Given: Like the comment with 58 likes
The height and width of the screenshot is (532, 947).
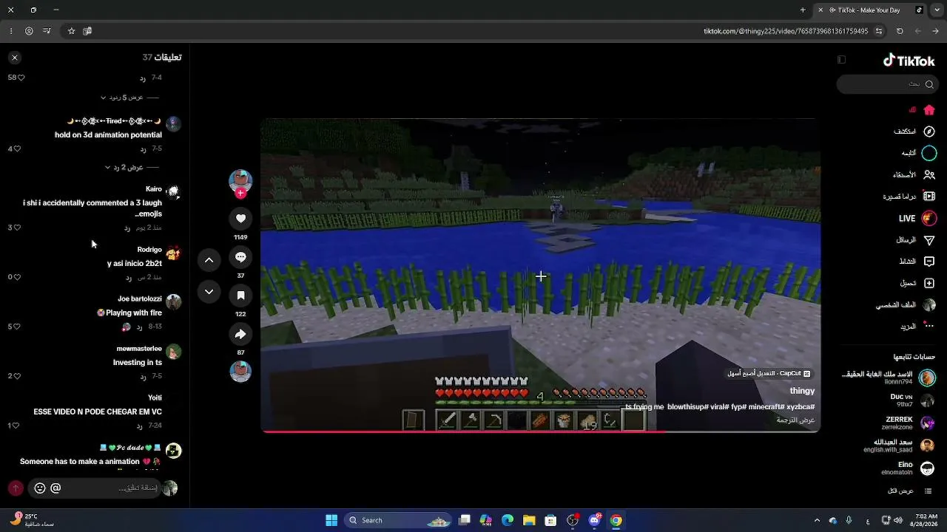Looking at the screenshot, I should 21,78.
